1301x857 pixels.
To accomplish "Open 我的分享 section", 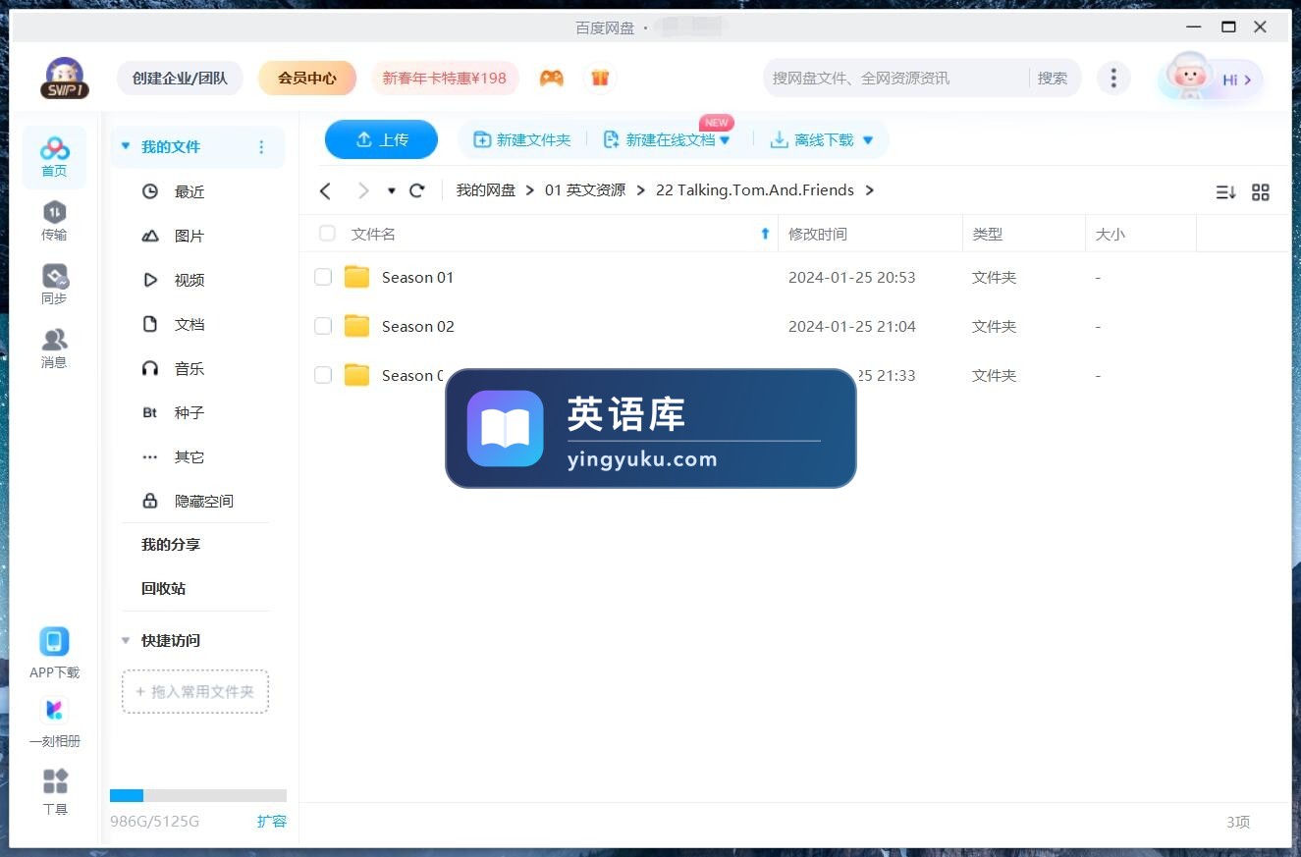I will click(x=171, y=544).
